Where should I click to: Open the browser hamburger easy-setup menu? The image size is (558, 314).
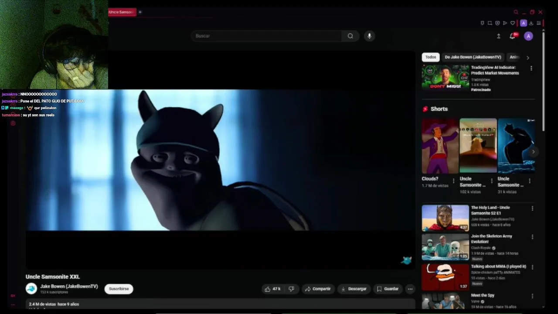[x=539, y=23]
